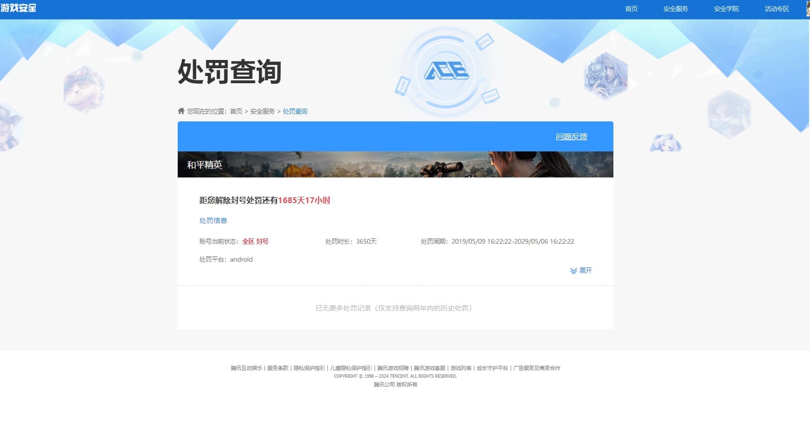Image resolution: width=810 pixels, height=443 pixels.
Task: Go to 安全服务 via the breadcrumb trail
Action: tap(262, 111)
